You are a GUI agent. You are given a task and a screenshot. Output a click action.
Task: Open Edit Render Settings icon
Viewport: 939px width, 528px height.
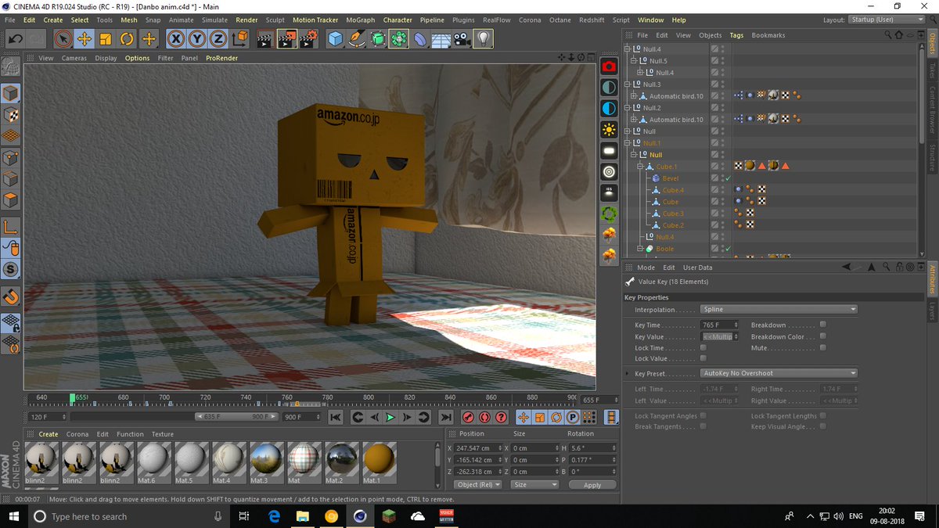pyautogui.click(x=308, y=38)
